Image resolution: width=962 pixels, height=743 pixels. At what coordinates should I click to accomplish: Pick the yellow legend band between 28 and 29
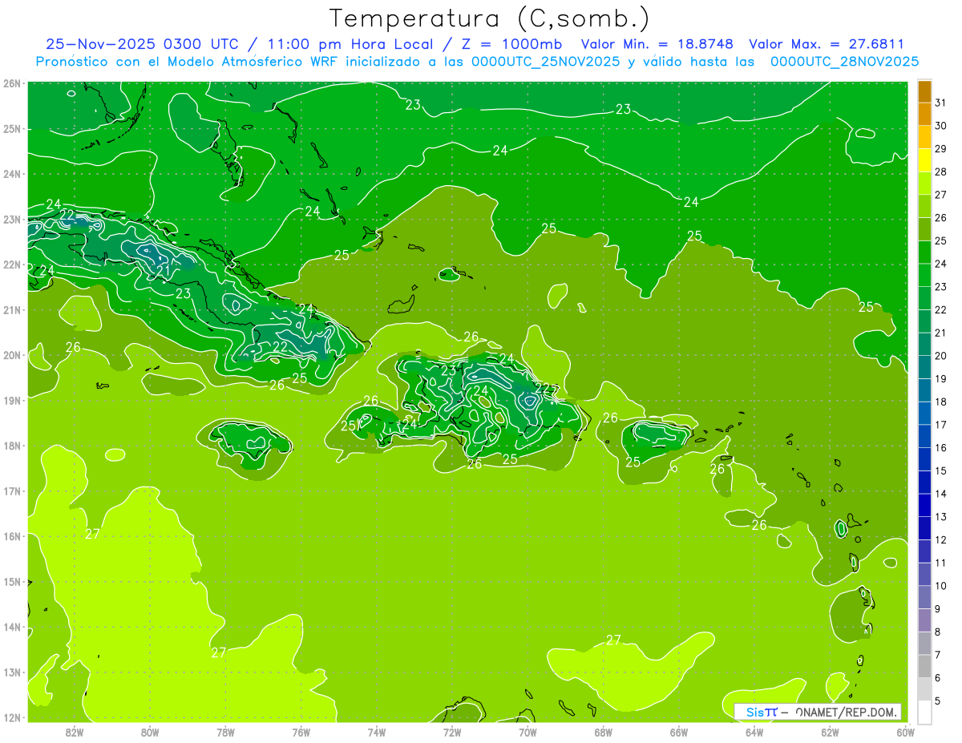tap(924, 160)
